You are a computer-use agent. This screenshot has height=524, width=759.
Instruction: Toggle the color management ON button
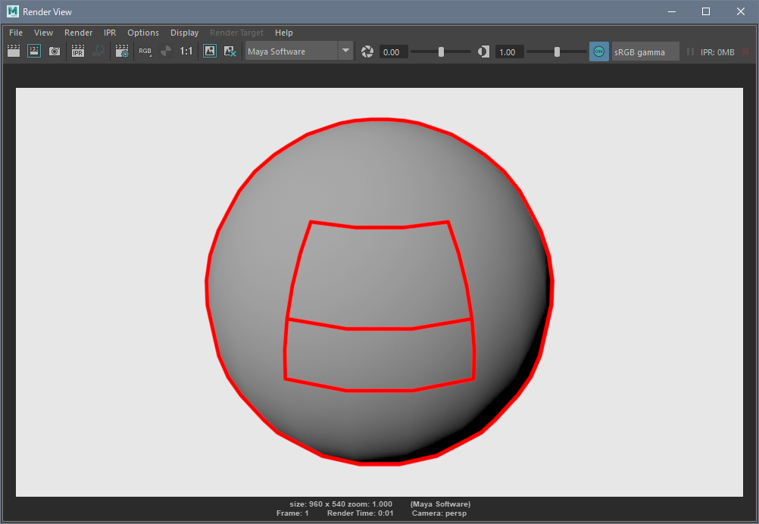point(598,51)
